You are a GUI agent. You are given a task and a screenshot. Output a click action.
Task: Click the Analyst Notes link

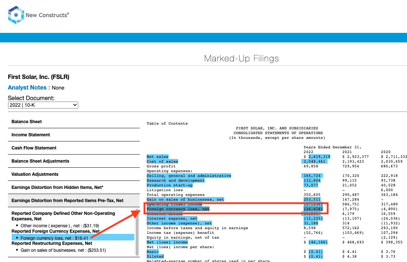coord(29,88)
